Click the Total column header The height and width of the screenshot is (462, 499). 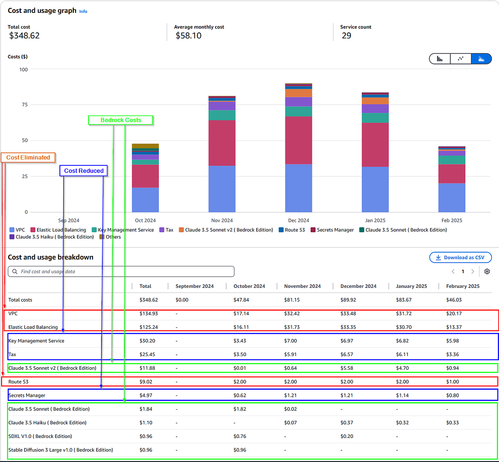146,286
